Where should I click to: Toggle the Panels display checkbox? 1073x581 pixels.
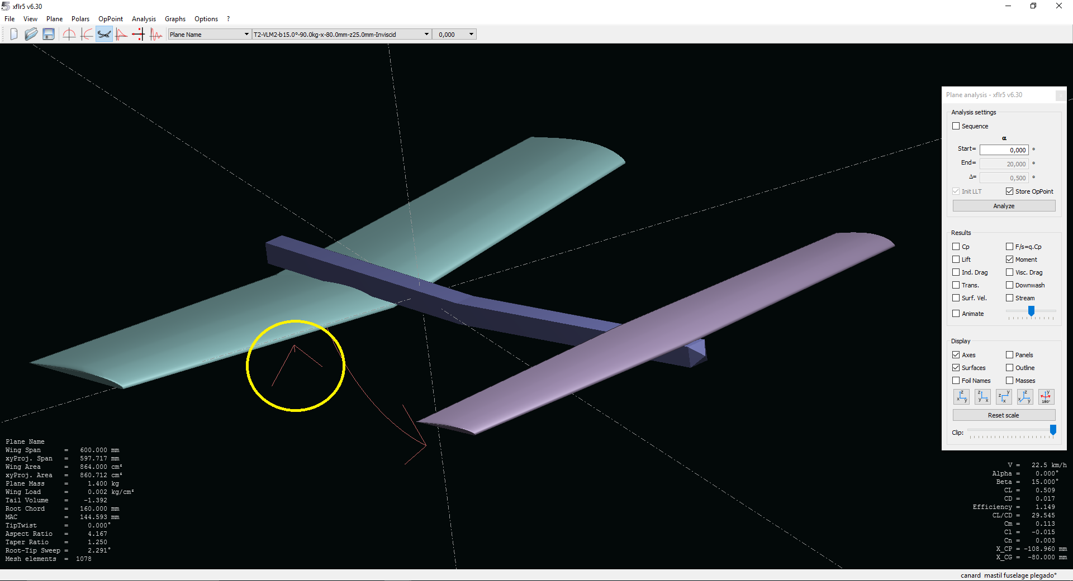pos(1010,355)
